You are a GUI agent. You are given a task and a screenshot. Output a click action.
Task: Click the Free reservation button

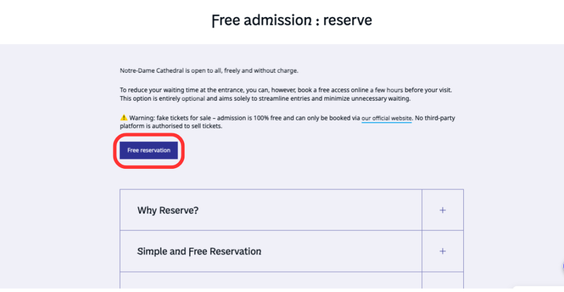pos(149,150)
